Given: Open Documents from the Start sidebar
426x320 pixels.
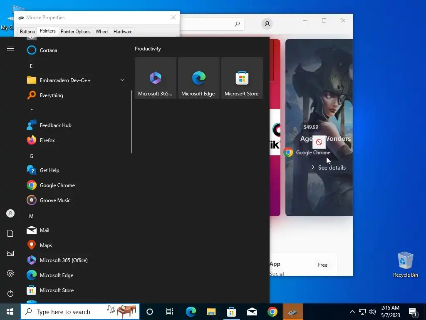Looking at the screenshot, I should 10,233.
